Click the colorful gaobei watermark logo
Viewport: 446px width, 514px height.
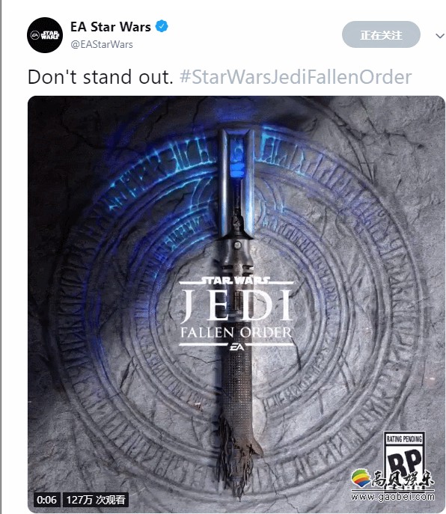pos(361,478)
